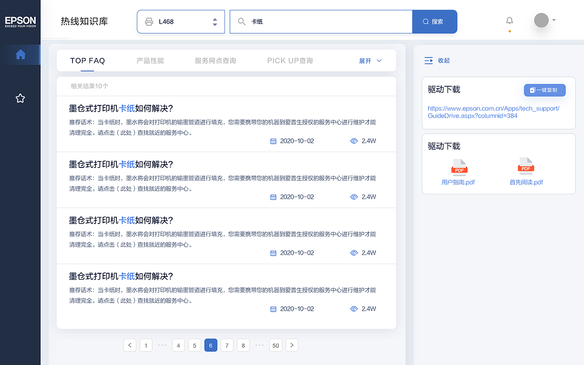The image size is (584, 365).
Task: Jump to page 4 in pagination
Action: [x=178, y=345]
